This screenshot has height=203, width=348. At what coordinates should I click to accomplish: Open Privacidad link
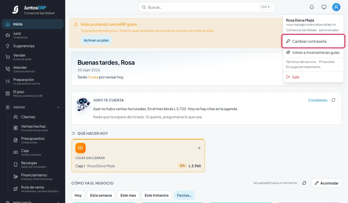click(x=327, y=62)
